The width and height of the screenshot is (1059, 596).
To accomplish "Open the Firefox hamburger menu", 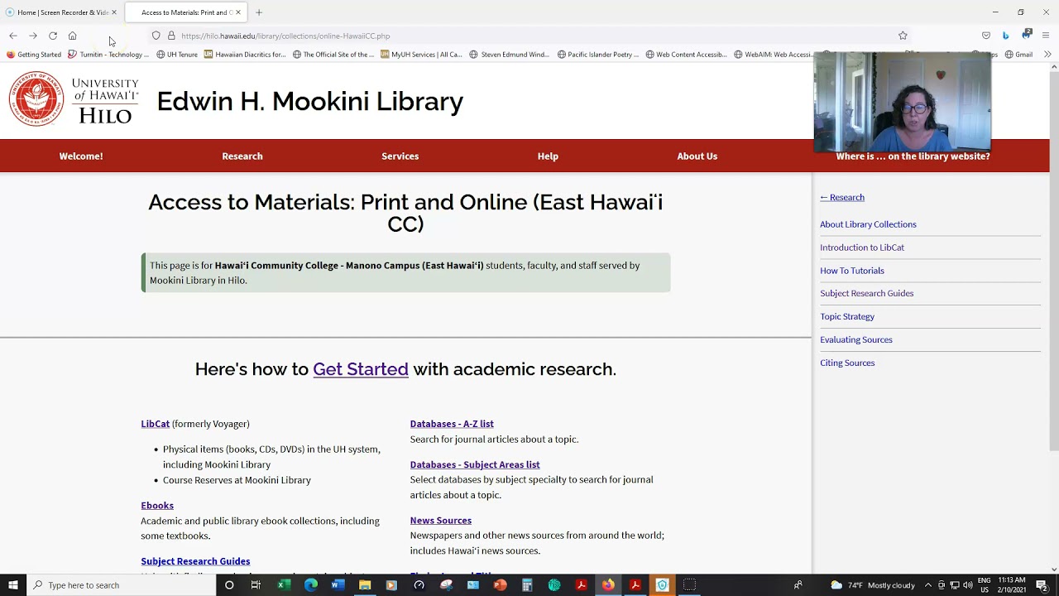I will 1046,36.
